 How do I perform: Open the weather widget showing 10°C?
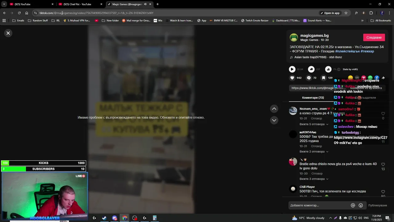click(x=308, y=218)
